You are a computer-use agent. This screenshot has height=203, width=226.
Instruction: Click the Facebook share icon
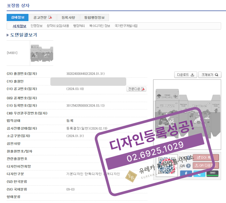[186, 174]
